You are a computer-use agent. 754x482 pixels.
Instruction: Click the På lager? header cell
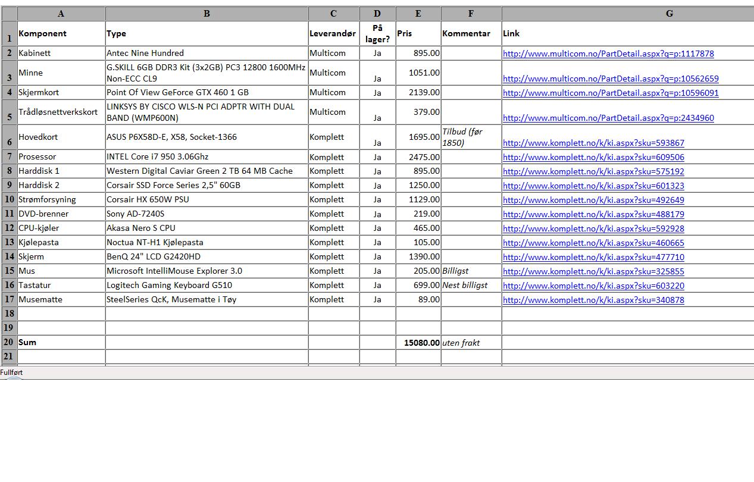click(377, 33)
